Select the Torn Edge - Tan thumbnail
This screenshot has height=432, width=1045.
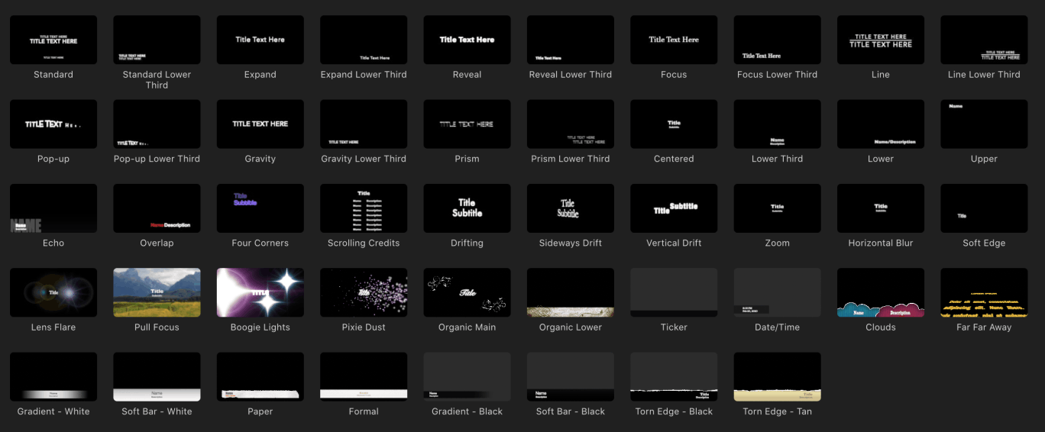777,376
